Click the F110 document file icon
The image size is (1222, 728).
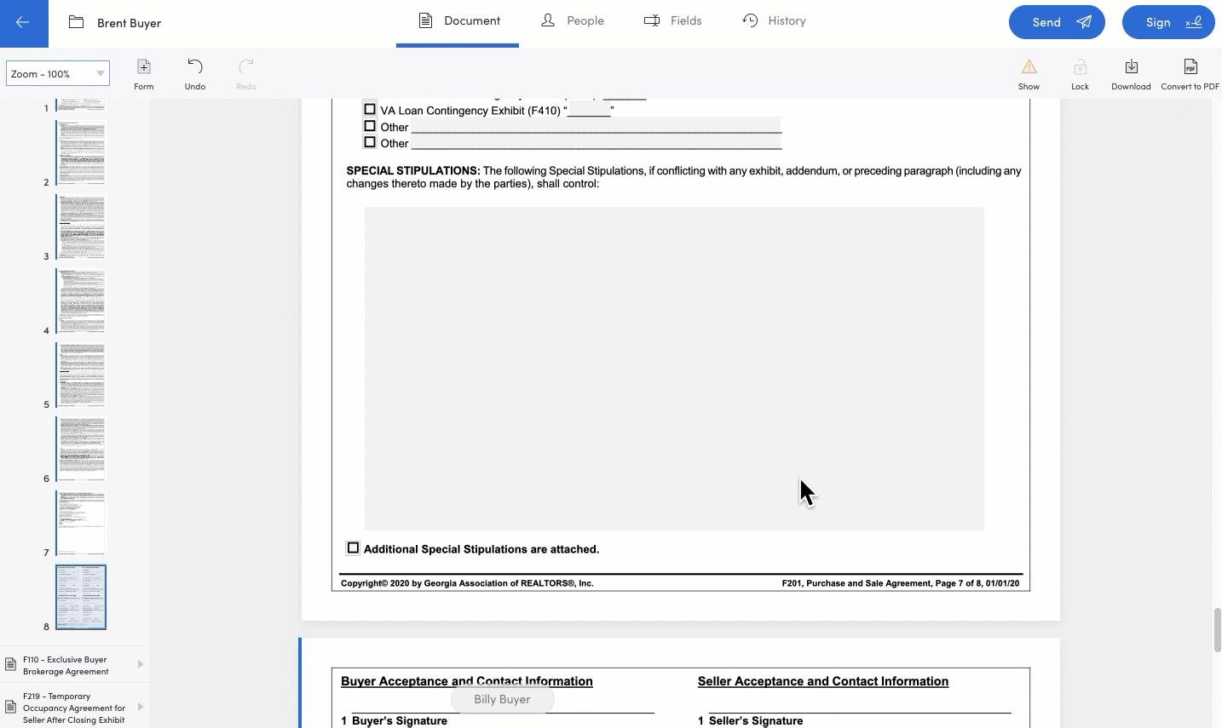point(11,664)
